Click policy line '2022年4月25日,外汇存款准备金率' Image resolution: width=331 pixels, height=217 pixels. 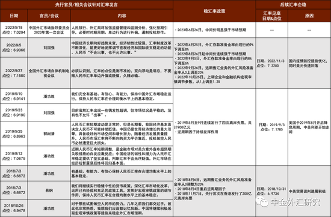point(214,47)
